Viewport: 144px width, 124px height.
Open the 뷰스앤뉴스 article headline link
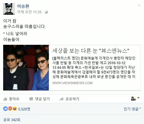[91, 51]
